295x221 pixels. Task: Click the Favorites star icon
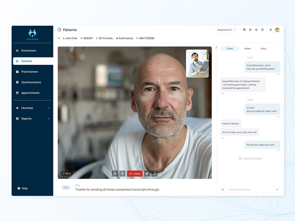(x=17, y=108)
